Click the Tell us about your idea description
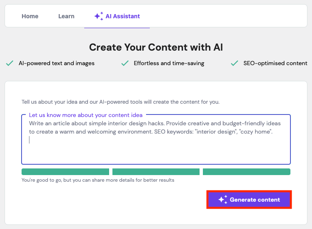This screenshot has height=229, width=312. pyautogui.click(x=121, y=102)
